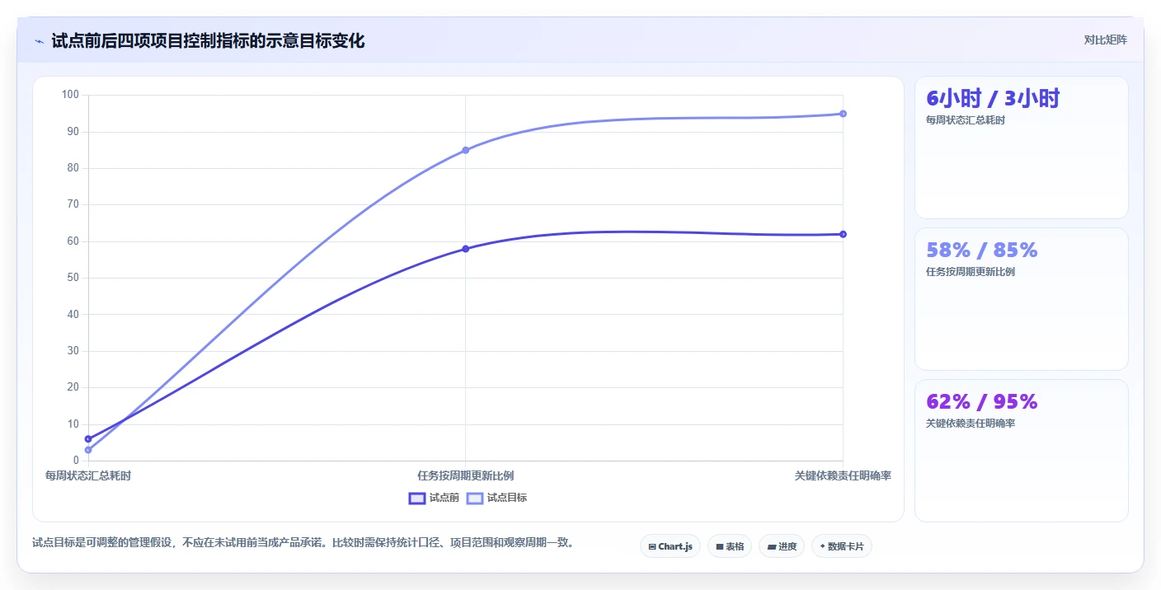Click the 每周状态汇总耗时 card caption
Image resolution: width=1161 pixels, height=590 pixels.
(966, 120)
